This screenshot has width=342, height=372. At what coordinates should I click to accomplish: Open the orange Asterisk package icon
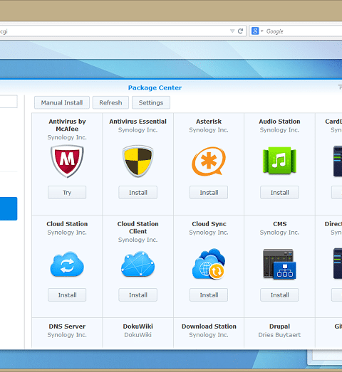(x=209, y=161)
